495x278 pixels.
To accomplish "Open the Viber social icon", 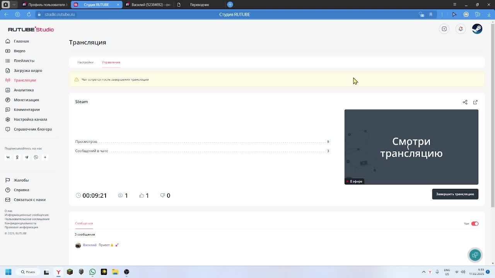I will (x=36, y=157).
